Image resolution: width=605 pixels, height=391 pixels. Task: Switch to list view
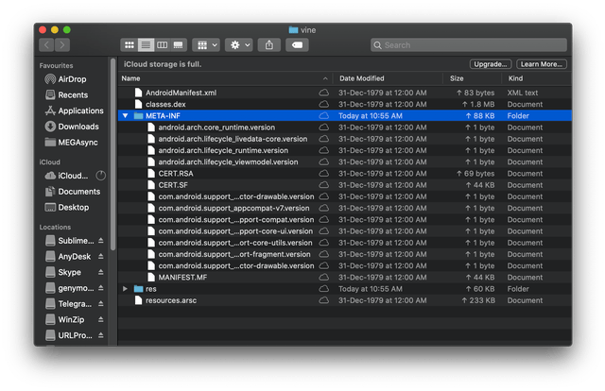pos(146,45)
